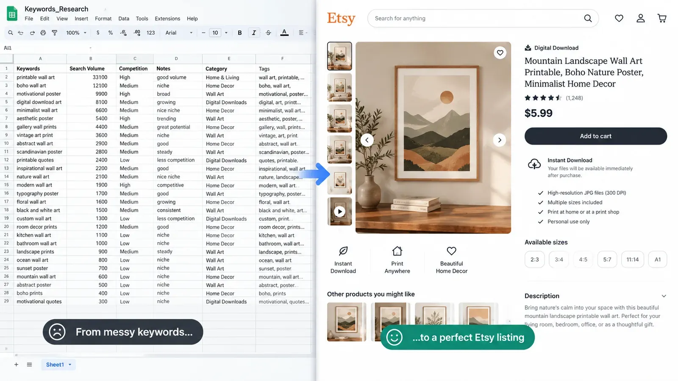The image size is (678, 381).
Task: Open the font size dropdown arrow
Action: click(226, 33)
